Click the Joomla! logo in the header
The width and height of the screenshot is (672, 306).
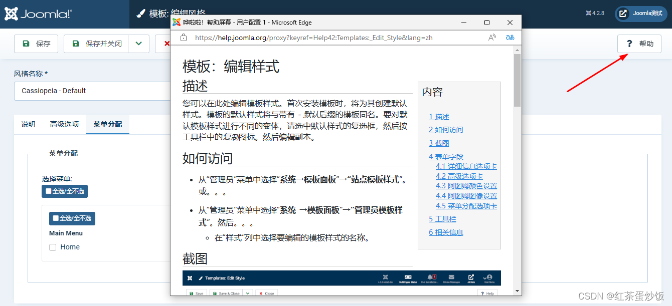39,14
